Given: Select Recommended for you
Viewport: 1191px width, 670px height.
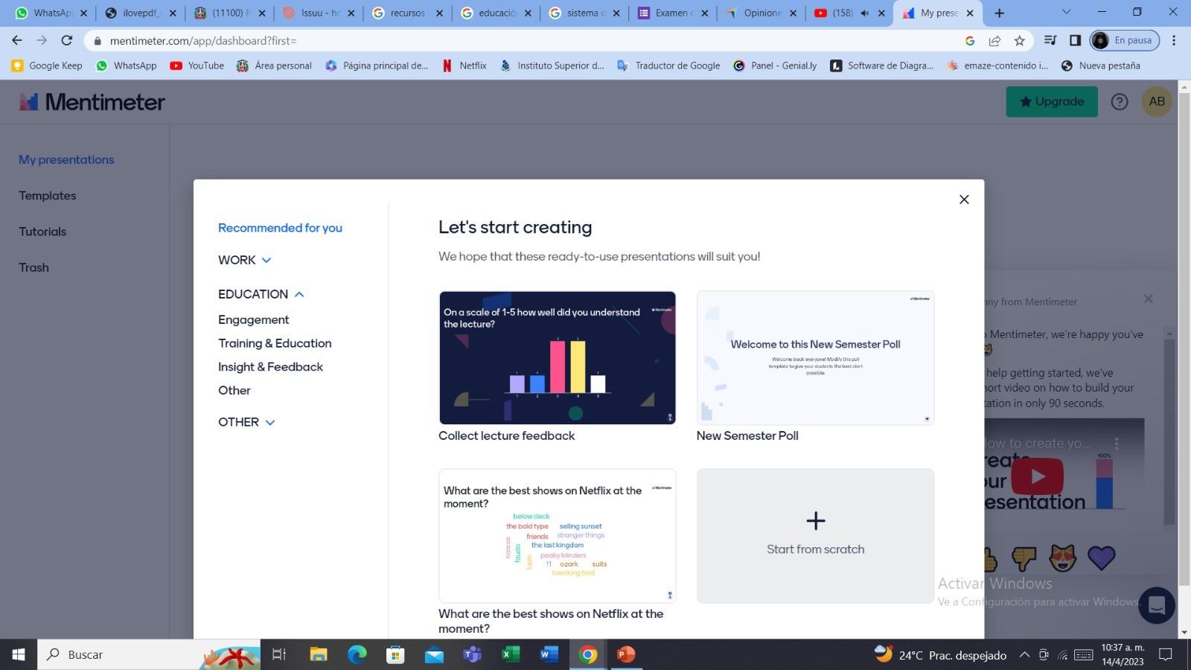Looking at the screenshot, I should (280, 228).
